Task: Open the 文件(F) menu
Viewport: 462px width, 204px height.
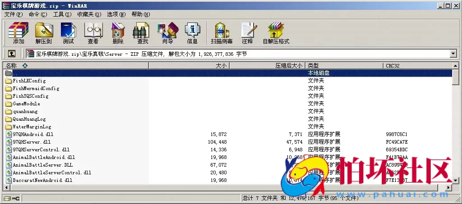Action: [x=14, y=14]
